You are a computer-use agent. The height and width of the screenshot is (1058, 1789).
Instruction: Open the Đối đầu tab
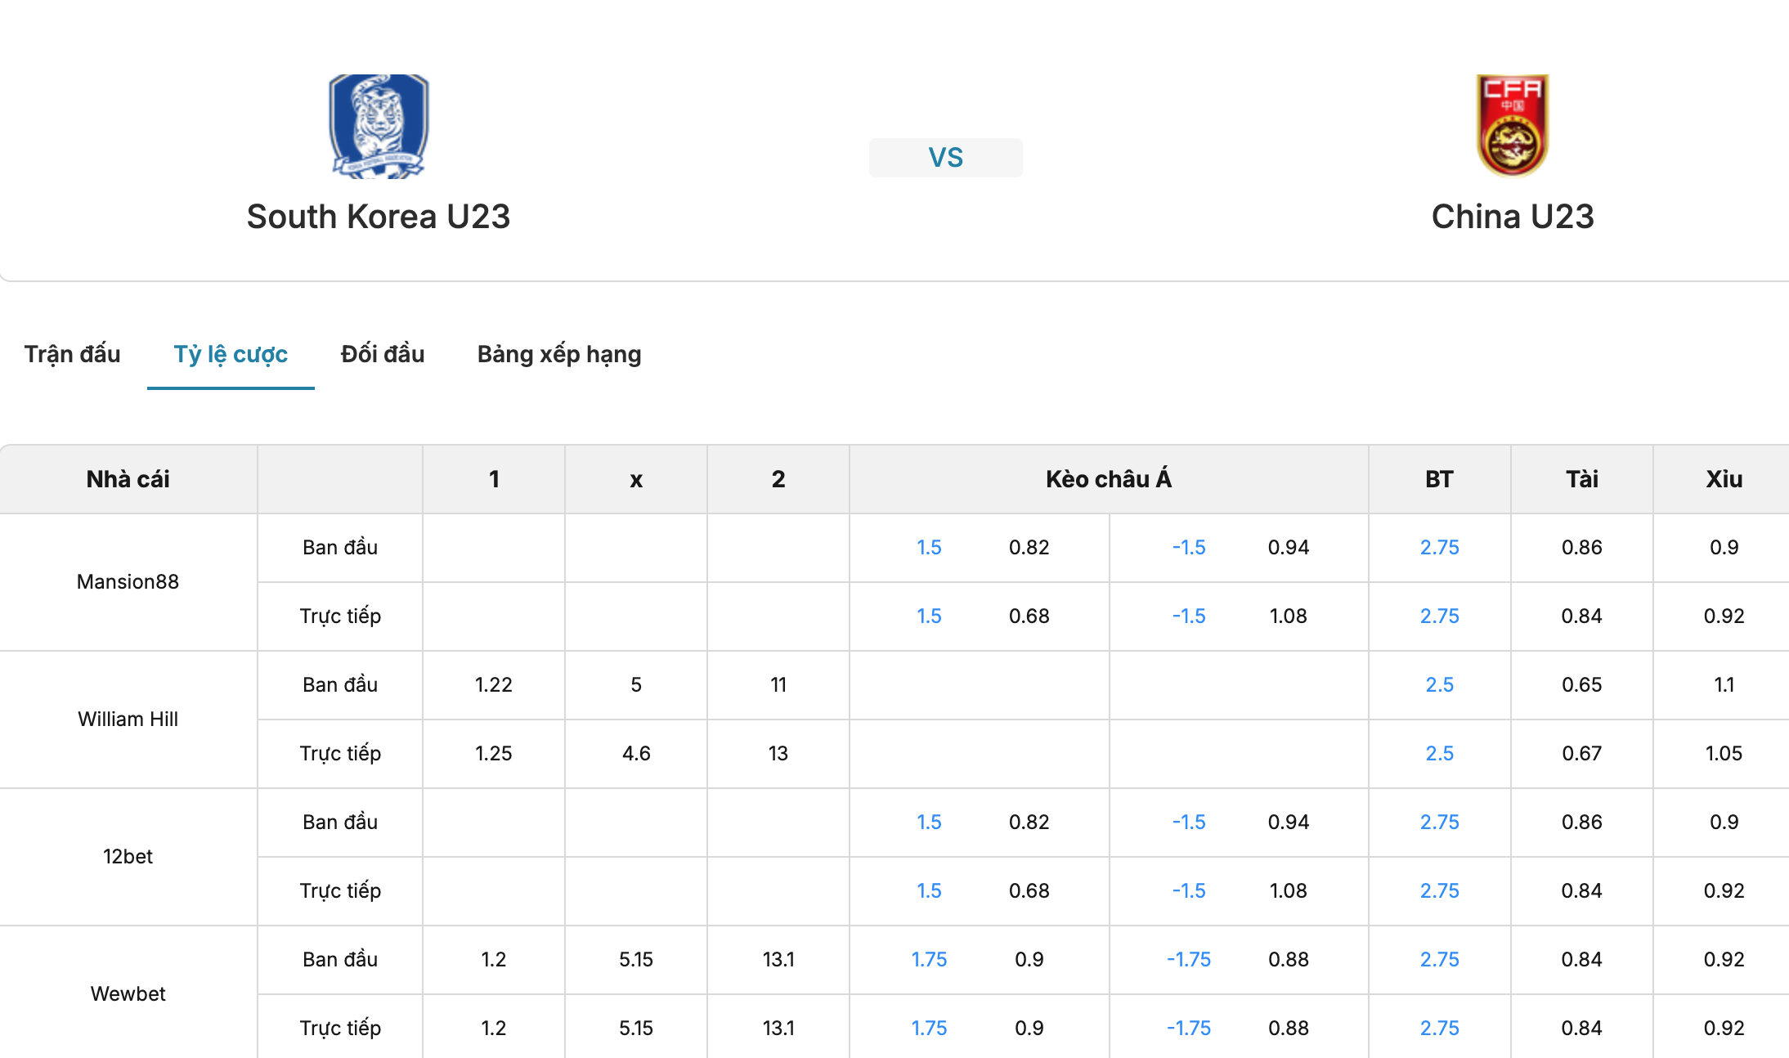[383, 354]
